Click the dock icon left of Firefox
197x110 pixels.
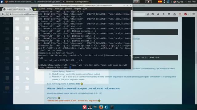point(95,107)
